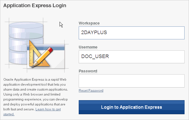The height and width of the screenshot is (120, 189).
Task: Click Login to Application Express button
Action: [x=132, y=107]
